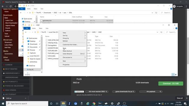Viewport: 189px width, 106px height.
Task: Open address history dropdown in back Explorer window
Action: coord(152,13)
